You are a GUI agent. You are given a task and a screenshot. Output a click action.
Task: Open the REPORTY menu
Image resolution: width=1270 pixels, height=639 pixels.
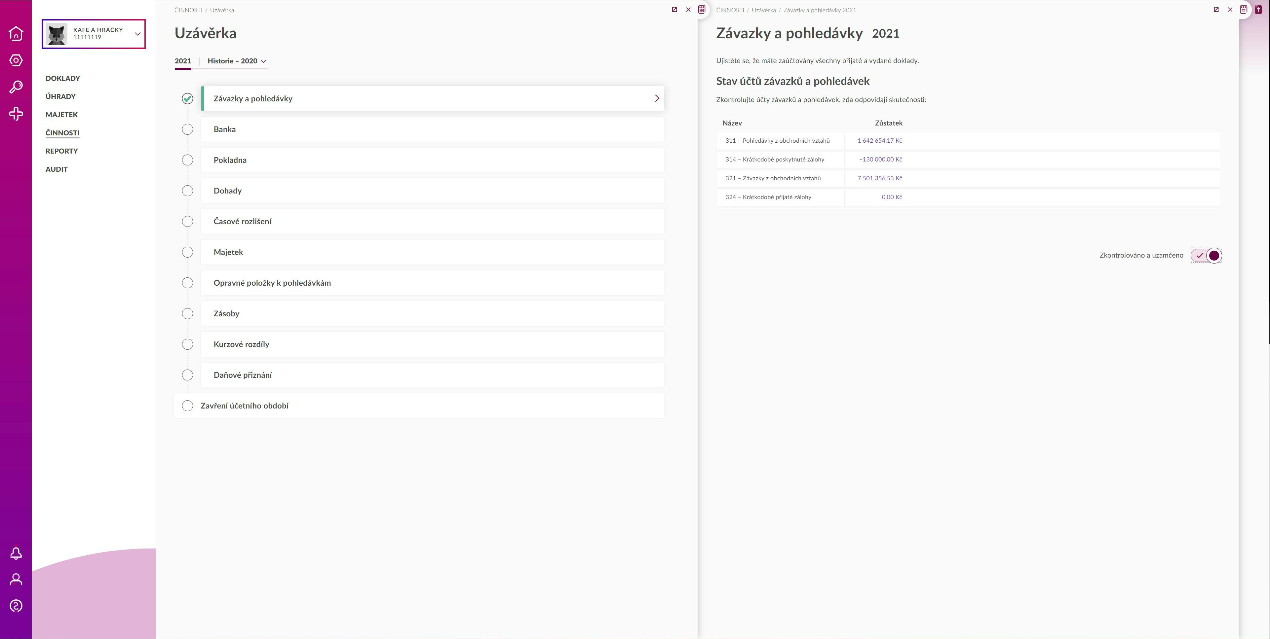coord(61,151)
